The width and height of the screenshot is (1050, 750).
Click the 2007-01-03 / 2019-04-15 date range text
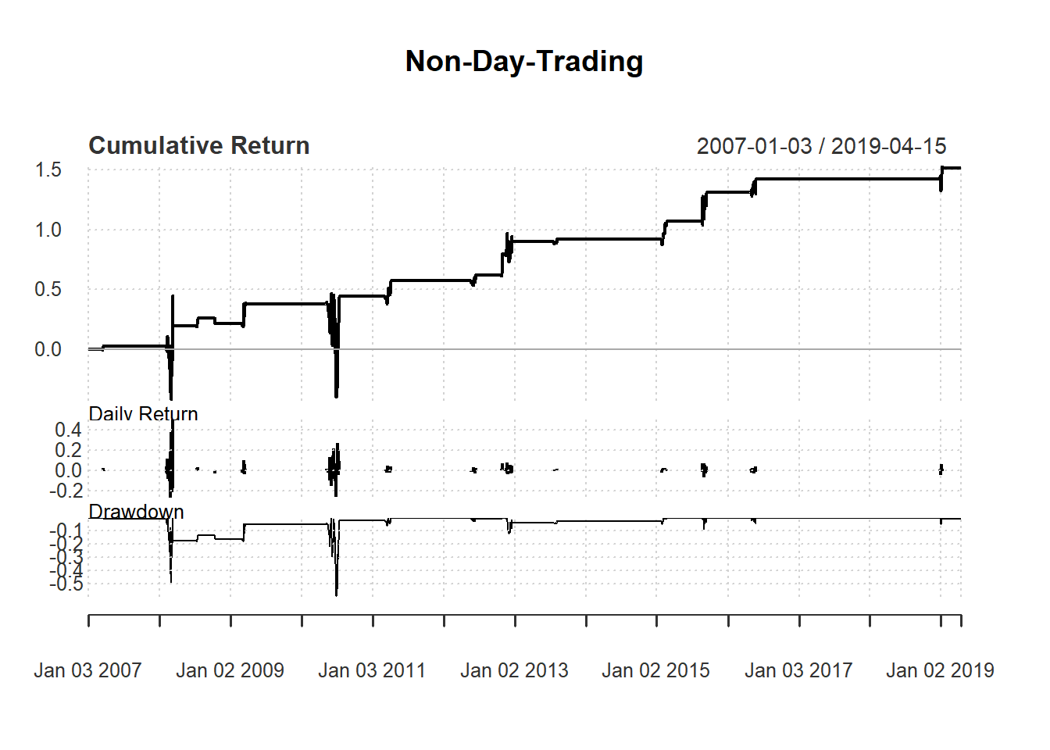coord(821,146)
